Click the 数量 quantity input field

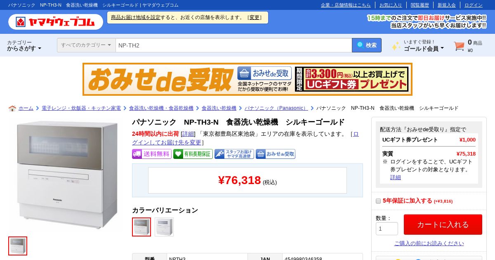[x=387, y=229]
